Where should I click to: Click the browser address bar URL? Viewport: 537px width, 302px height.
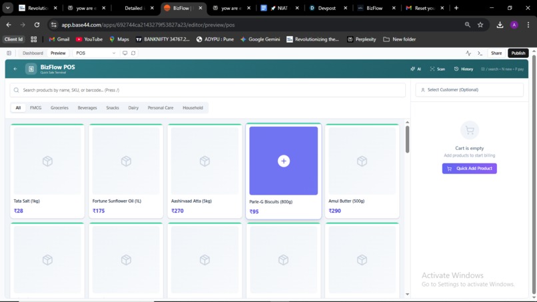tap(148, 25)
